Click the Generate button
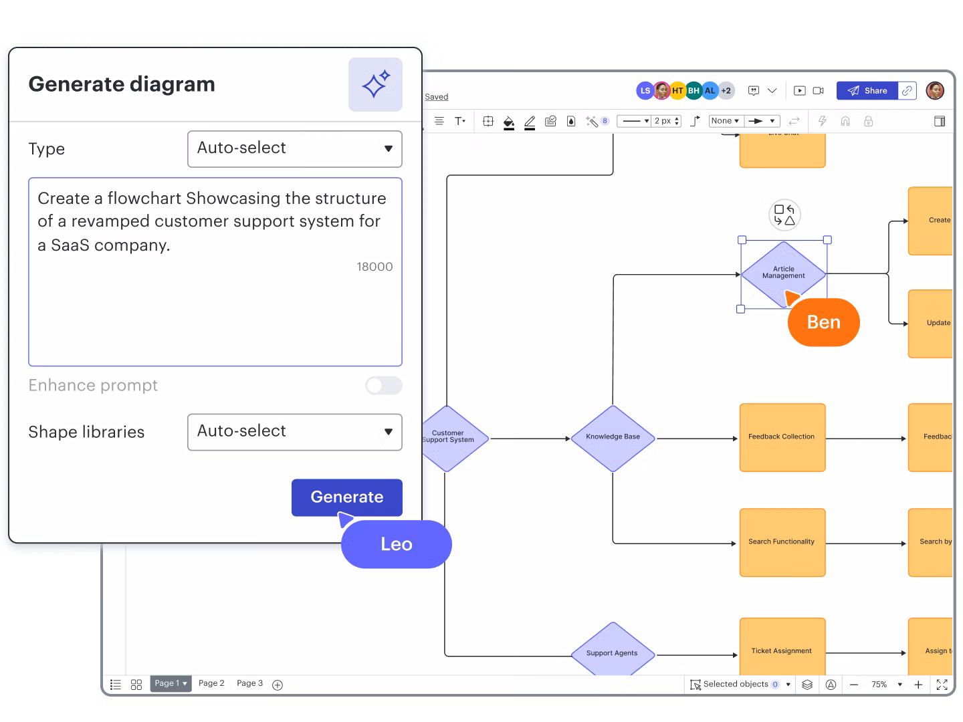The width and height of the screenshot is (963, 722). [346, 497]
